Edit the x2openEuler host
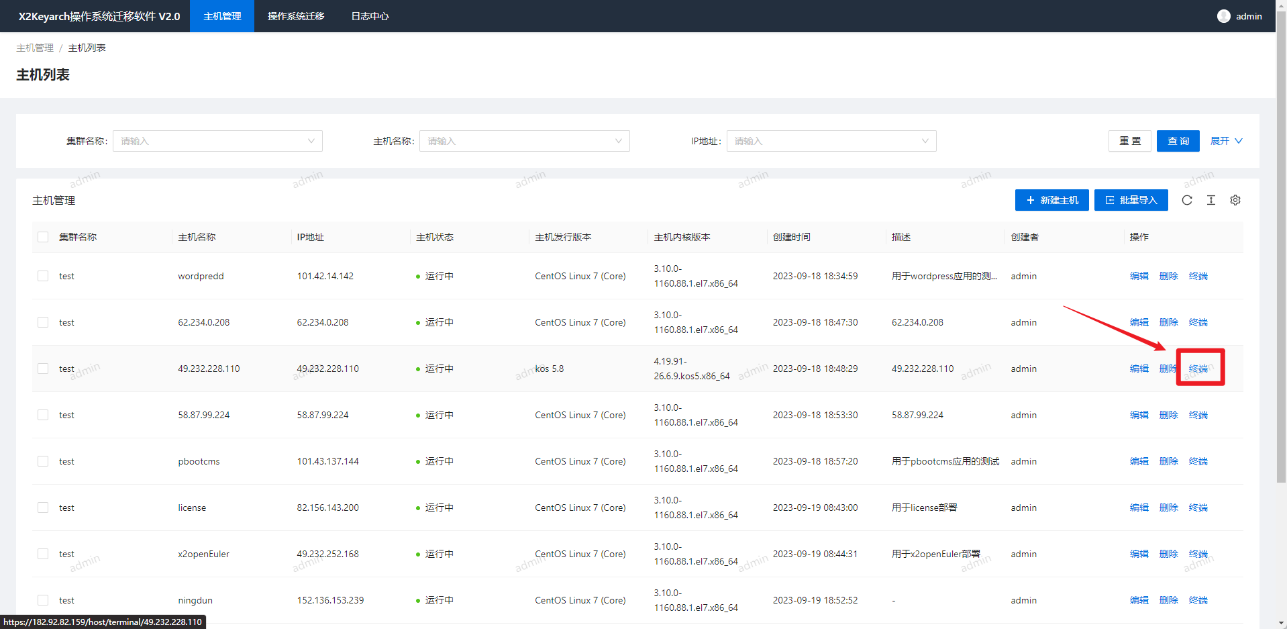Screen dimensions: 1287x629 pos(1139,554)
